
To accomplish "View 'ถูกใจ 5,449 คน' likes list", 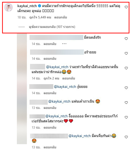I will (x=40, y=17).
